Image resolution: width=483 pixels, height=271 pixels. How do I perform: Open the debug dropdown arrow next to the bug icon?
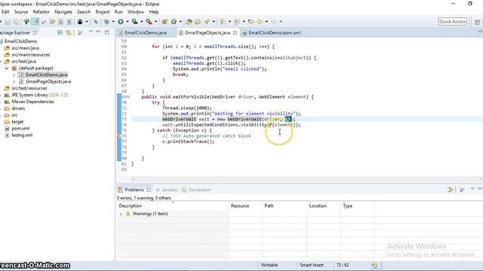113,22
